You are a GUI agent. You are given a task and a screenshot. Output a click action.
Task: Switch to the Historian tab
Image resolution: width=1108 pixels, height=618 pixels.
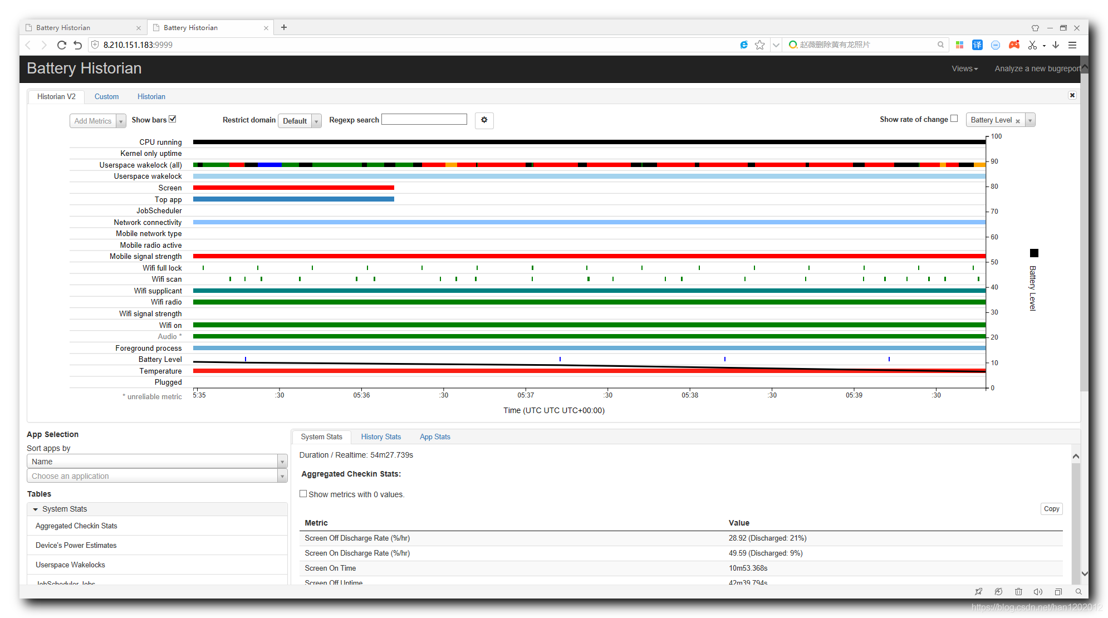point(151,96)
